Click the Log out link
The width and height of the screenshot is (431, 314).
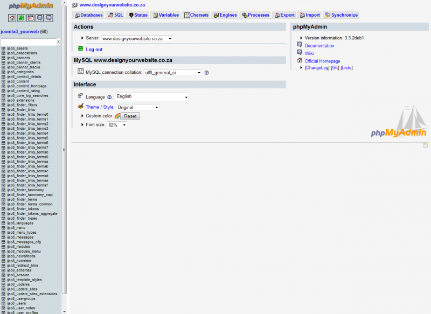tap(94, 50)
